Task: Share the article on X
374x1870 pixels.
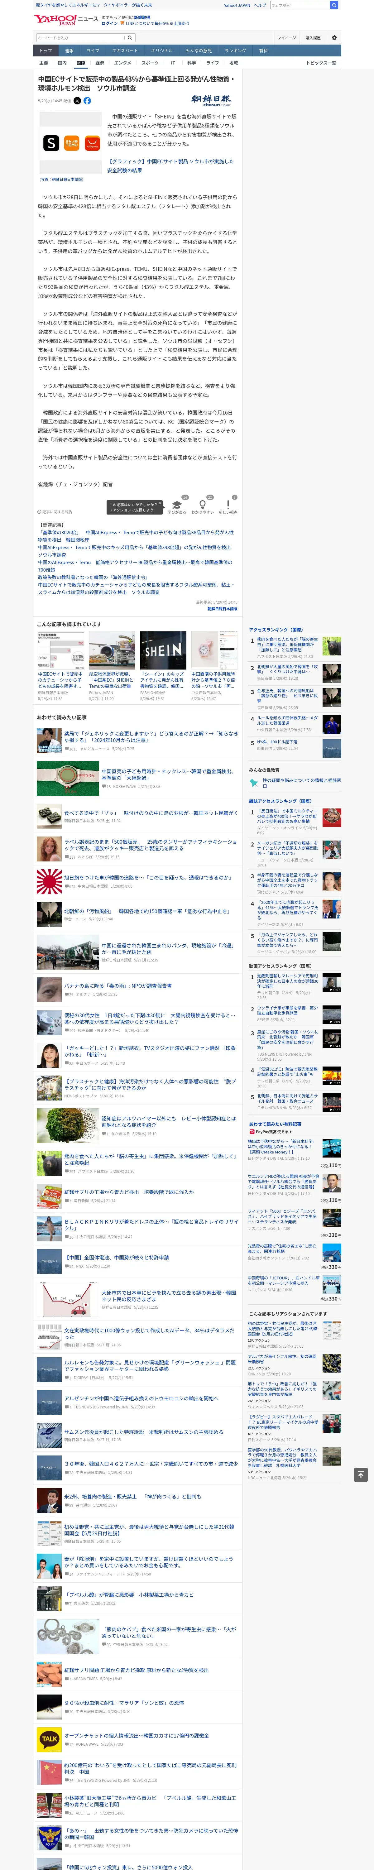Action: coord(77,101)
